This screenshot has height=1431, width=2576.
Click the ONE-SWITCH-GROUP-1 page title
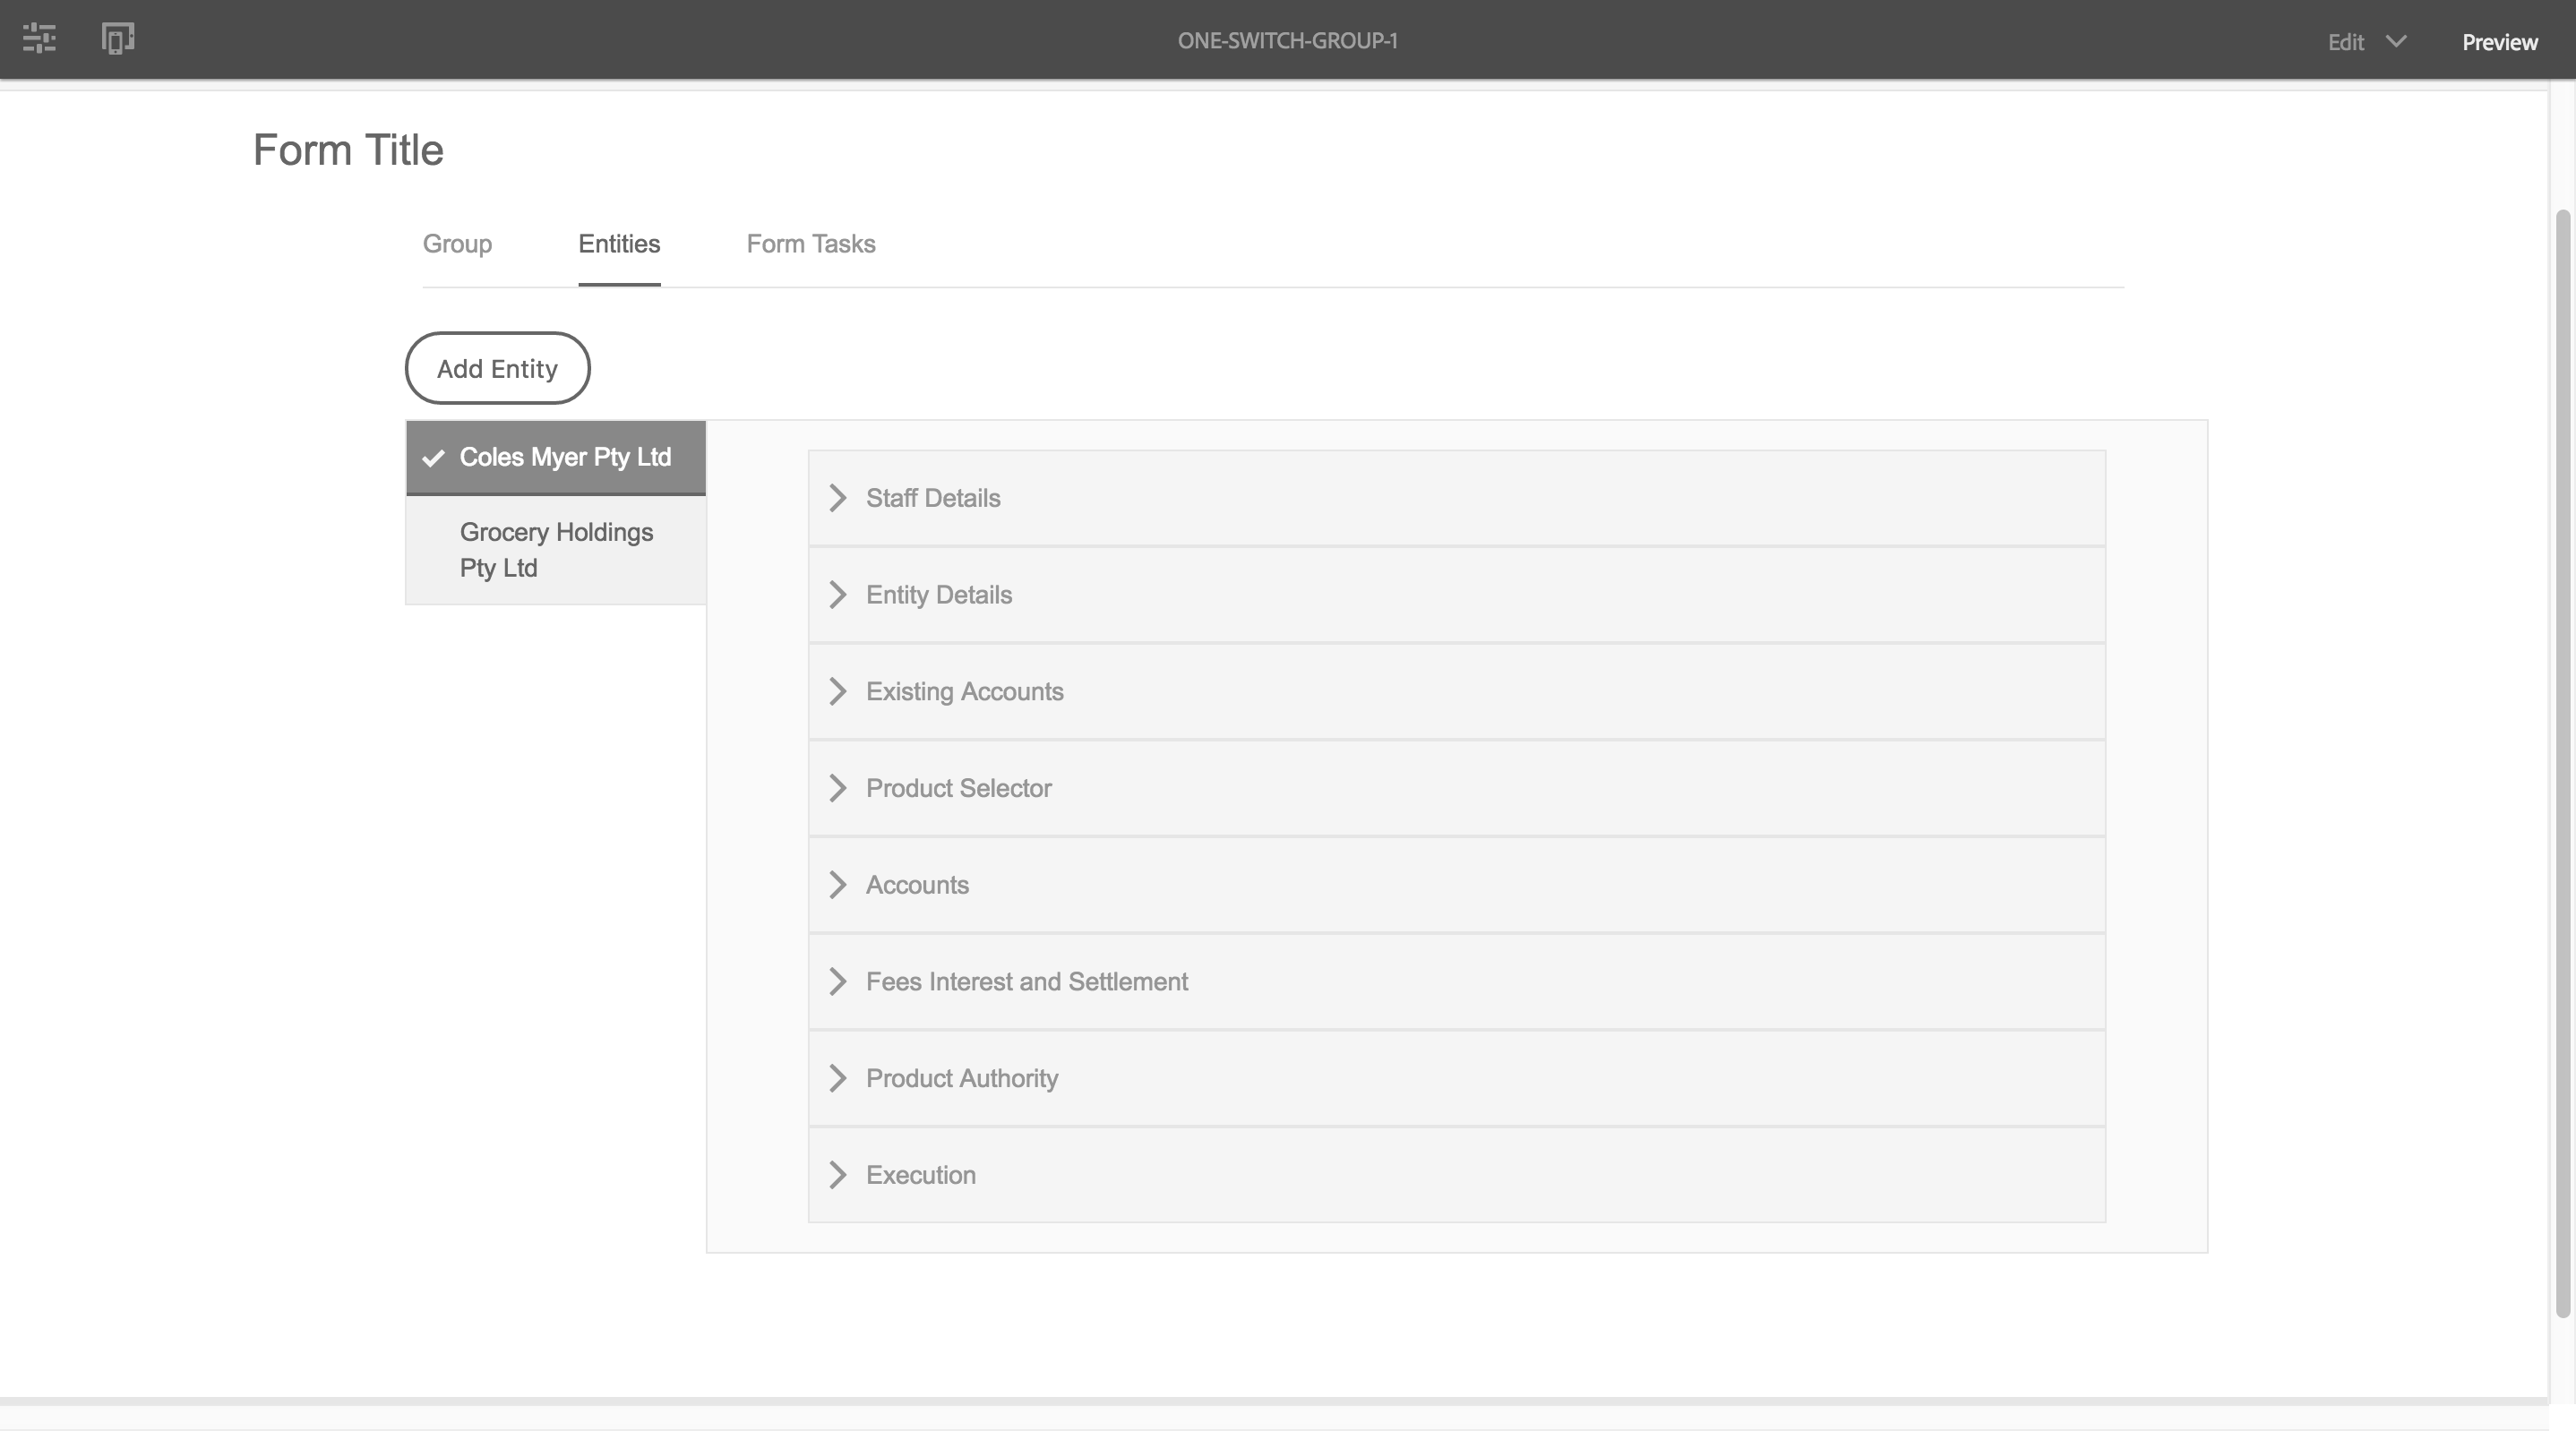pyautogui.click(x=1287, y=41)
